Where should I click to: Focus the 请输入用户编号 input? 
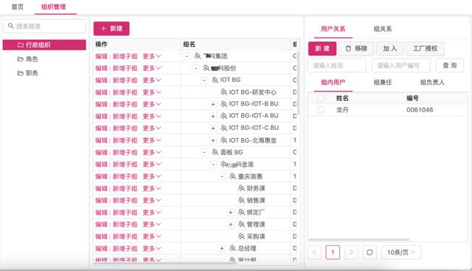tap(401, 66)
